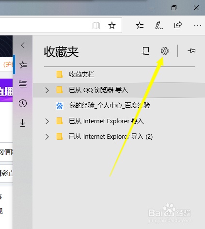Expand the 已从 Internet Explorer 导入 (2) chevron
The width and height of the screenshot is (205, 229).
47,137
